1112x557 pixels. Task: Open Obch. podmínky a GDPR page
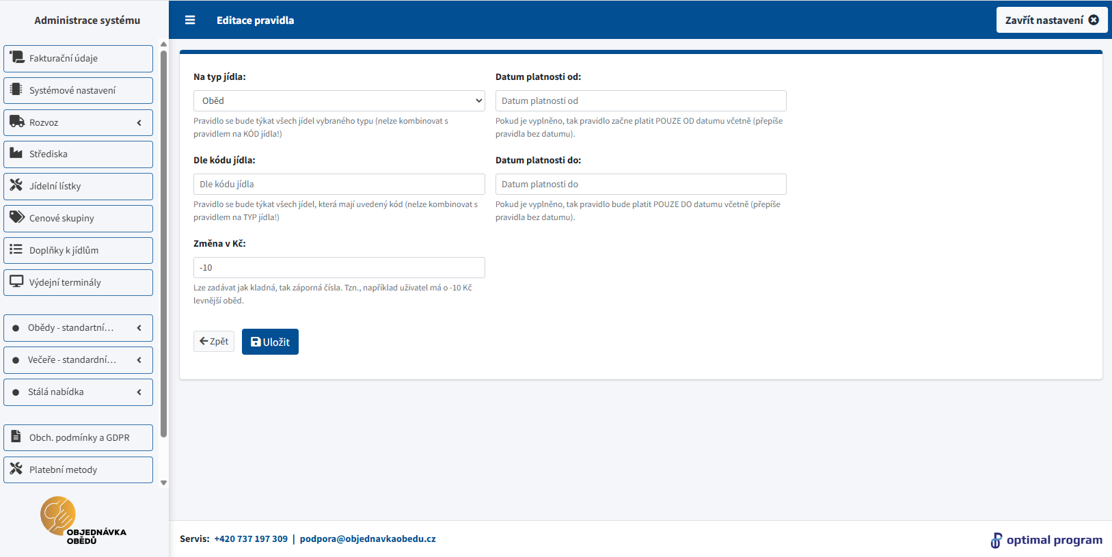(78, 438)
